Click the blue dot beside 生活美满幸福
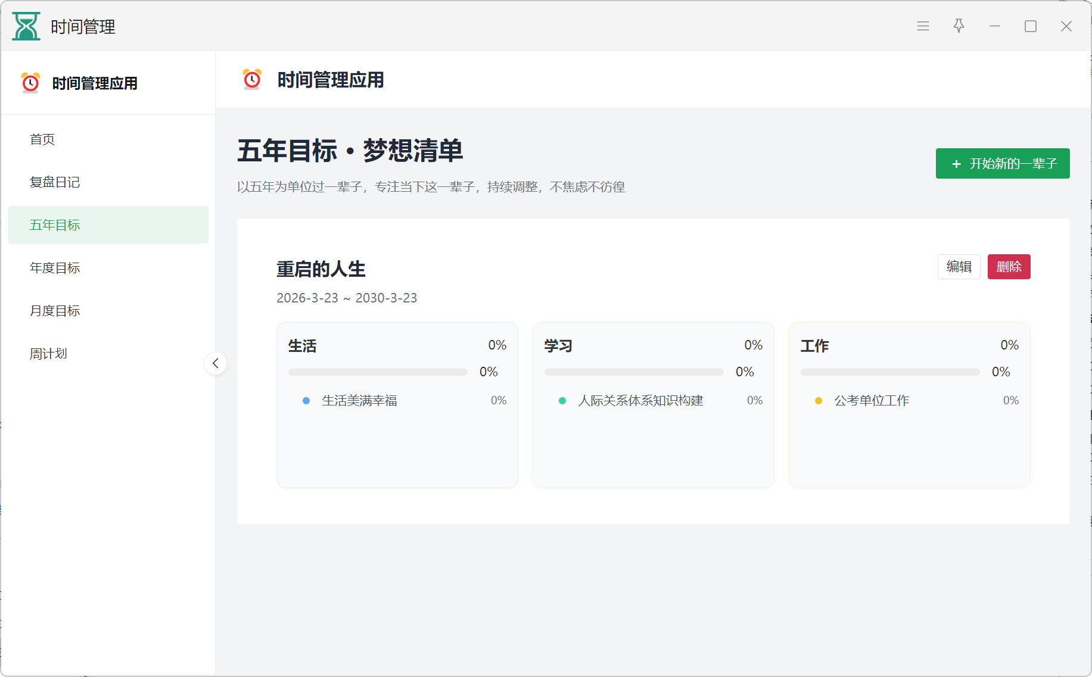The height and width of the screenshot is (677, 1092). click(306, 401)
